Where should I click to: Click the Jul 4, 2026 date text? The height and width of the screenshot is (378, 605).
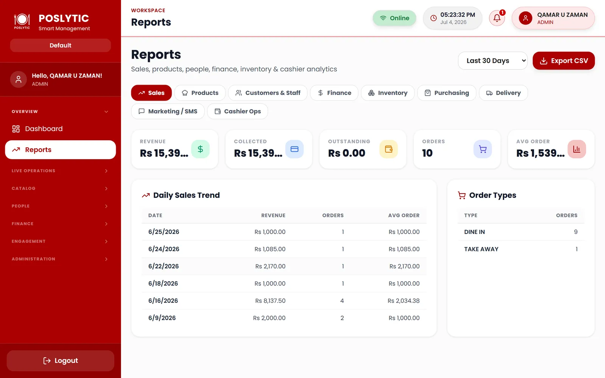click(x=453, y=22)
